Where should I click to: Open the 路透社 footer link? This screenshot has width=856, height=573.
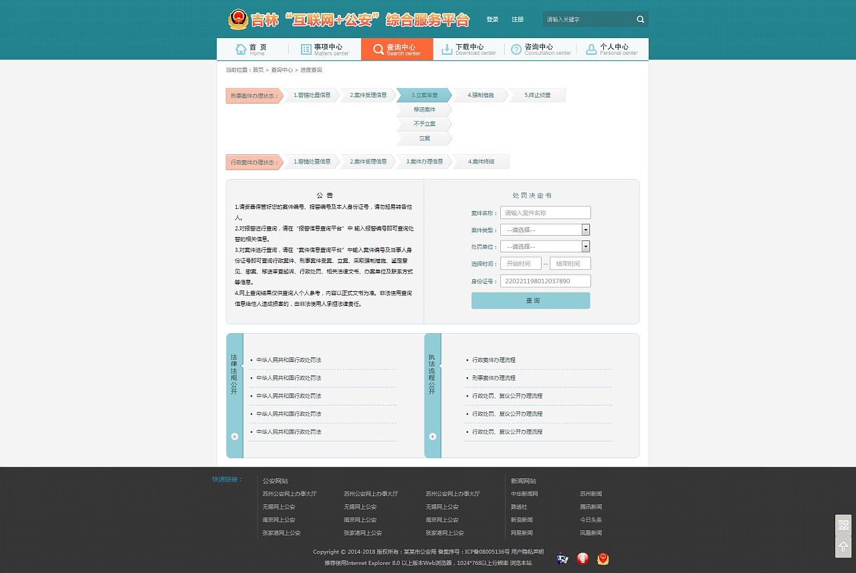click(x=519, y=507)
